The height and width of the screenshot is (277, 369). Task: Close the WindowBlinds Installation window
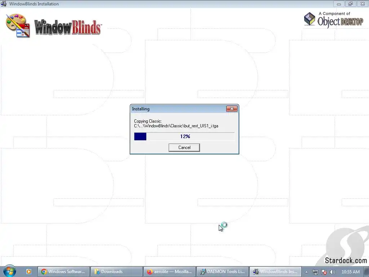(363, 4)
